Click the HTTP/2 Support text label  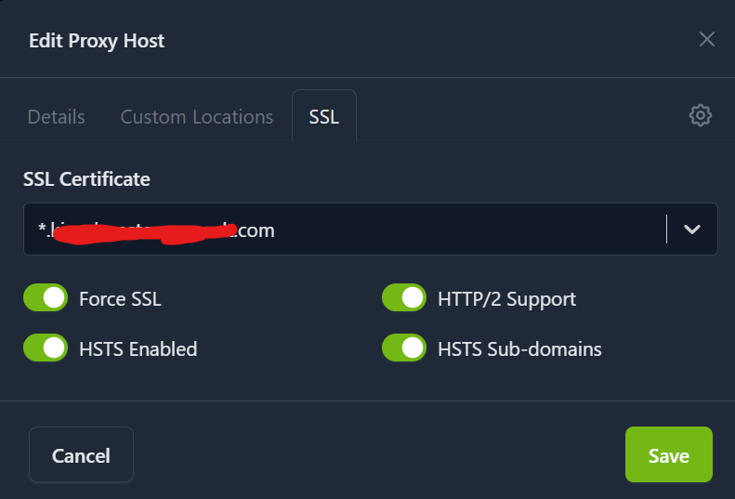[x=506, y=299]
